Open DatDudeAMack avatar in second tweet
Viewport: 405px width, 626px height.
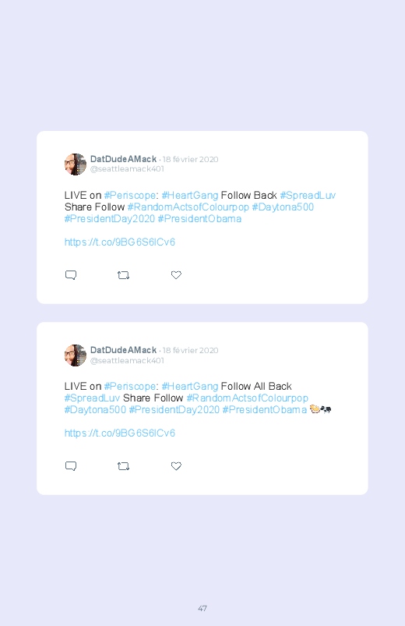76,355
